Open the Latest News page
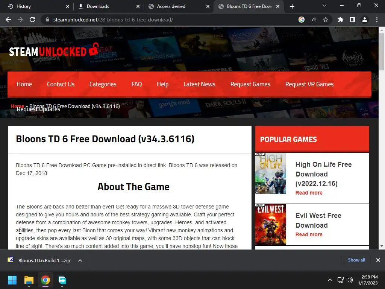Image resolution: width=385 pixels, height=289 pixels. [199, 84]
